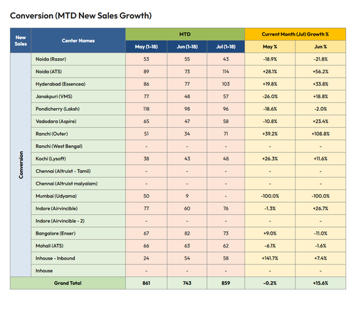The height and width of the screenshot is (320, 356).
Task: Select the 'Jul (1-18)' column header
Action: (226, 47)
